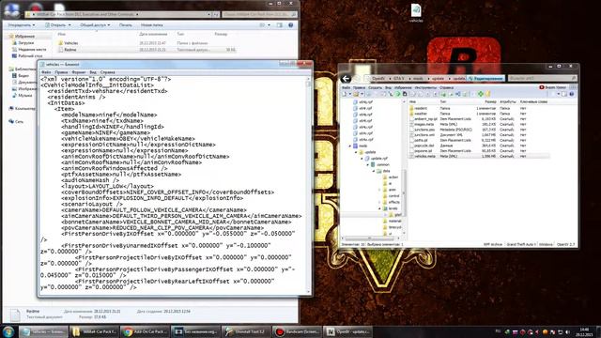Click the Explorer search field
The height and width of the screenshot is (338, 601).
[259, 14]
